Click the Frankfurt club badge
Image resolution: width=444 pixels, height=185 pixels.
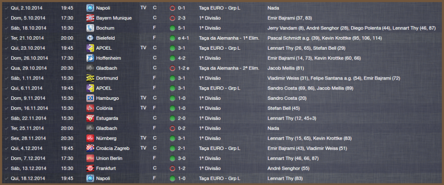(x=90, y=168)
